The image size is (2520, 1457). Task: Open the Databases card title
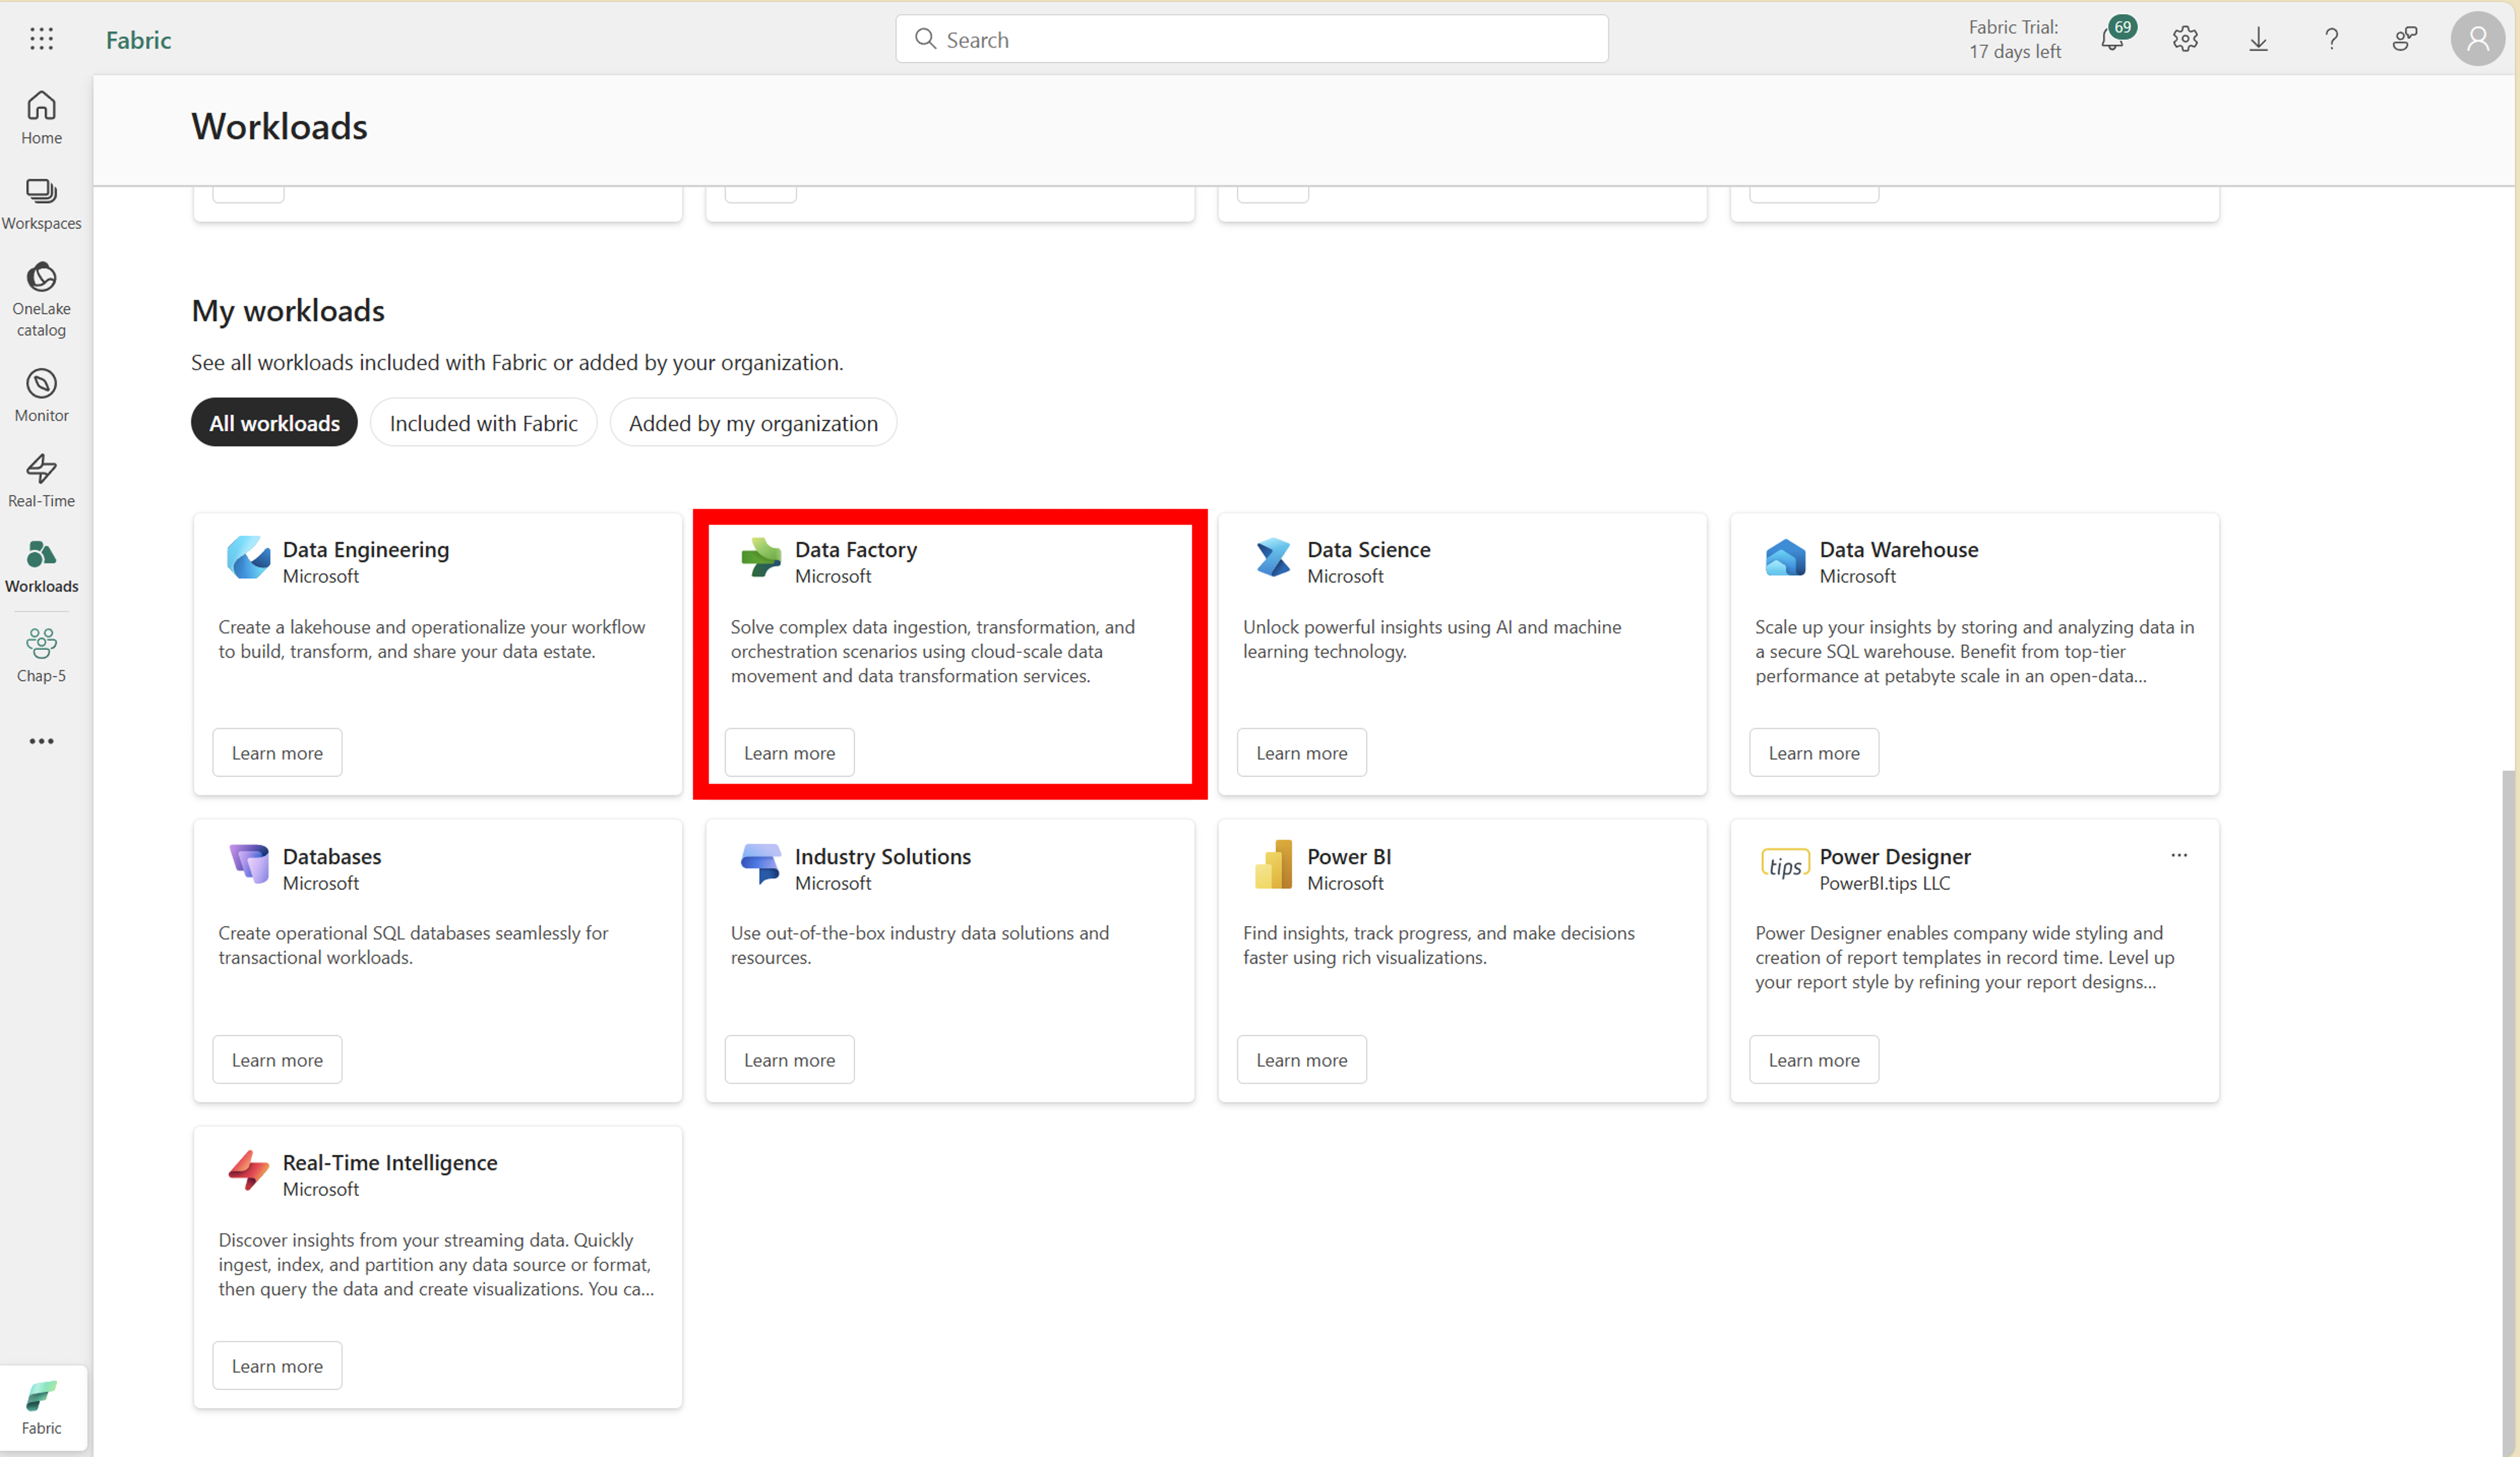332,857
